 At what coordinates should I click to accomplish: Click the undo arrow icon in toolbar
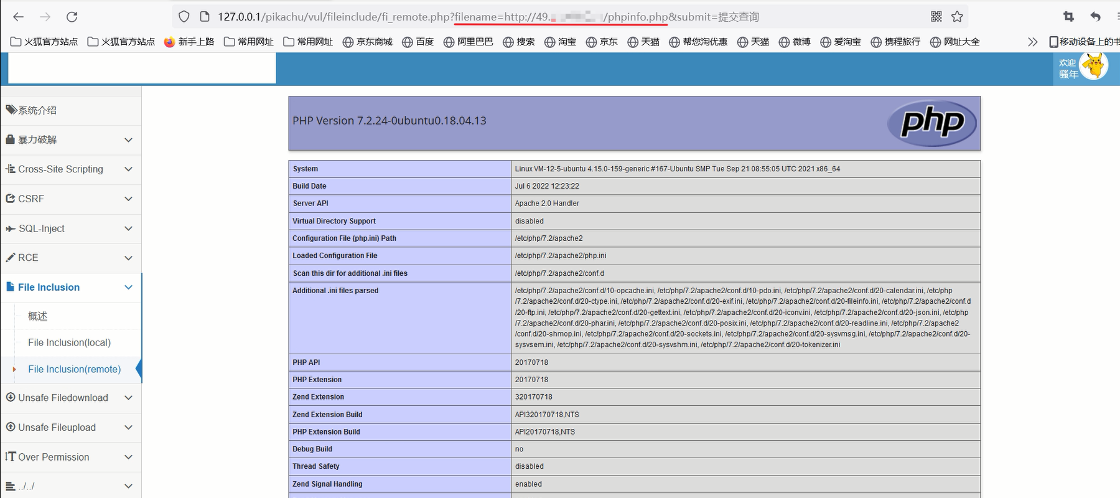tap(1096, 17)
